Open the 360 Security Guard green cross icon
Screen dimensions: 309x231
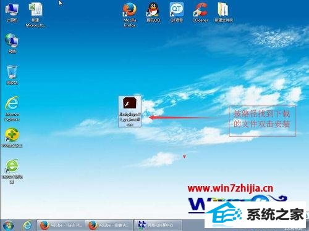[x=12, y=137]
